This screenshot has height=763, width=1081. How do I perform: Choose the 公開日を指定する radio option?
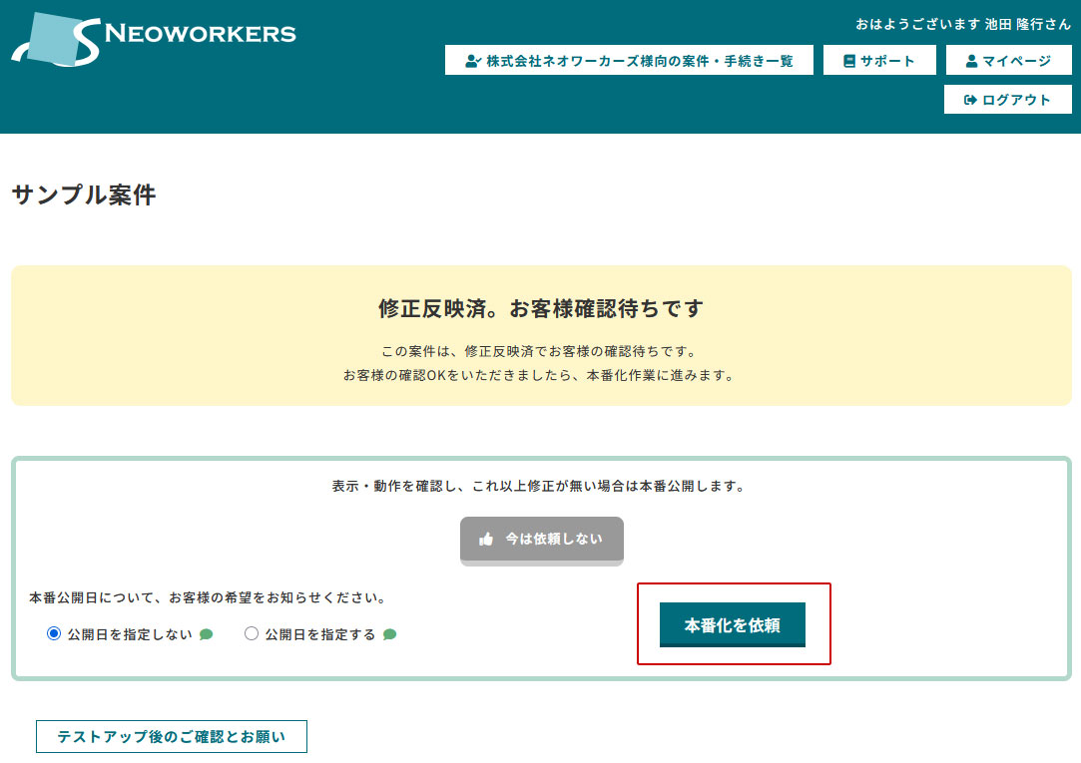click(252, 633)
